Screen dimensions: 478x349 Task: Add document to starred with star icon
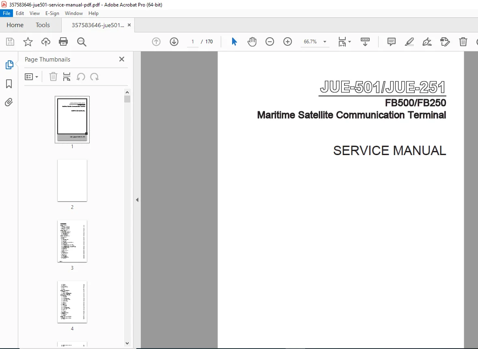28,42
